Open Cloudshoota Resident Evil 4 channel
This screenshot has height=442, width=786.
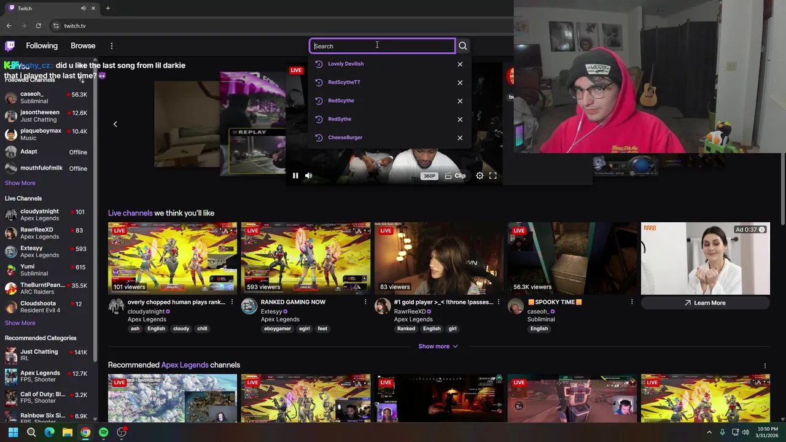click(47, 306)
